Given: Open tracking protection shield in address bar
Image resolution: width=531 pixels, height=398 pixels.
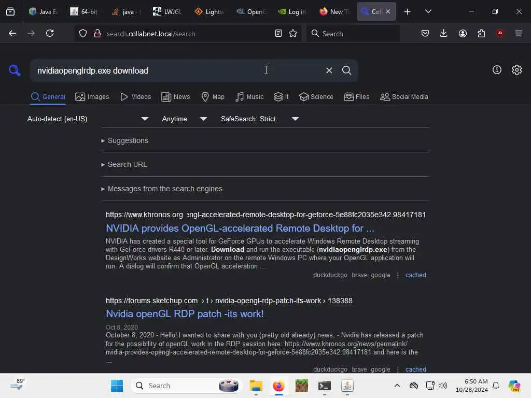Looking at the screenshot, I should pos(83,34).
